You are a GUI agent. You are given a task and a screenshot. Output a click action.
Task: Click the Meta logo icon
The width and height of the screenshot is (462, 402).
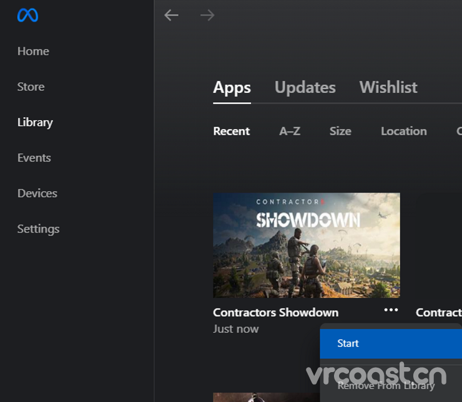[27, 15]
